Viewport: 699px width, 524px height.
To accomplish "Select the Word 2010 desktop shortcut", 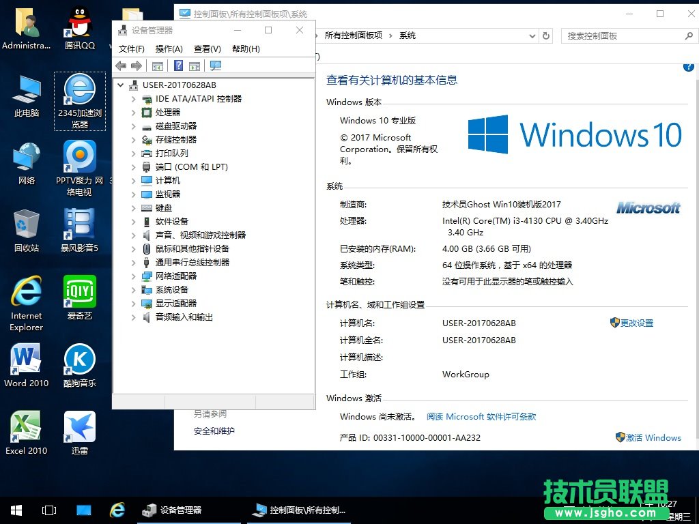I will pos(27,366).
